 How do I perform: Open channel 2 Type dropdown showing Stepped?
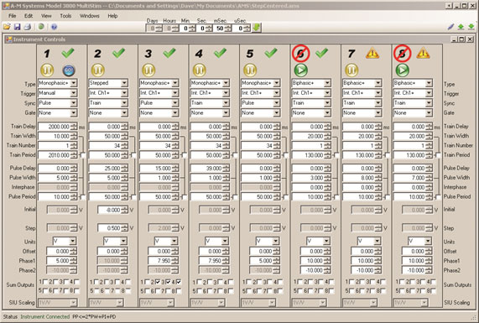point(108,83)
